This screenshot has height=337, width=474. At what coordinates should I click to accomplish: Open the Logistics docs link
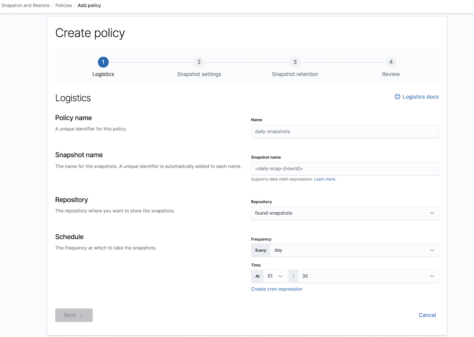click(x=420, y=97)
